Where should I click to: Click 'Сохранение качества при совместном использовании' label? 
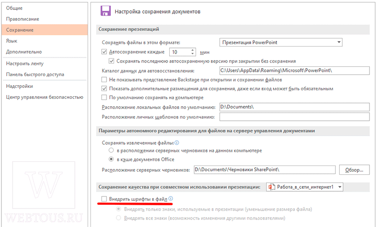pos(180,187)
